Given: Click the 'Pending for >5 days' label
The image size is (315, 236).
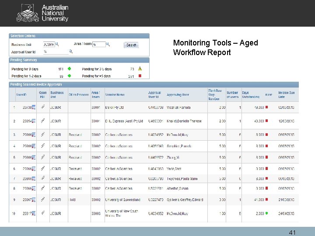Looking at the screenshot, I should pyautogui.click(x=96, y=76).
